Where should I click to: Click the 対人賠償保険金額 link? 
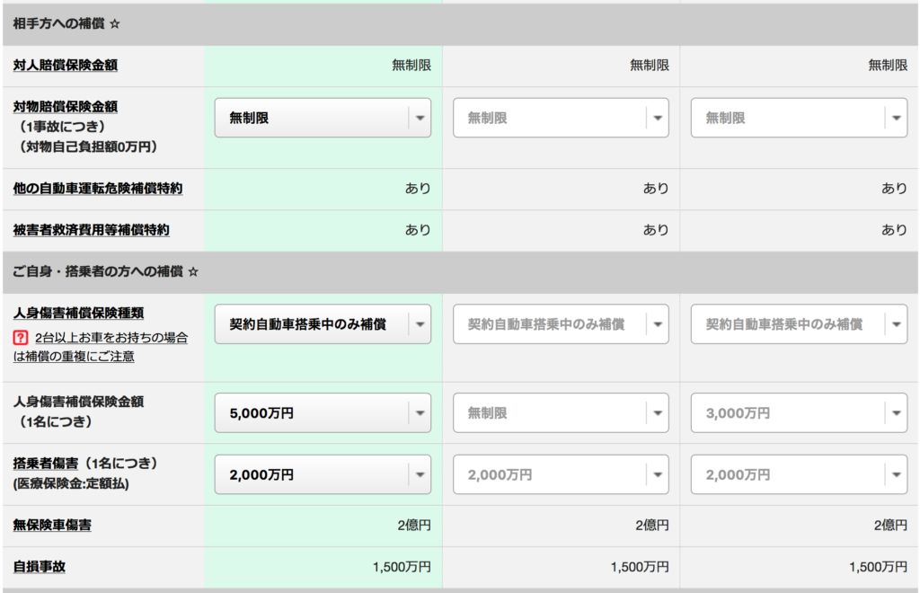click(65, 66)
